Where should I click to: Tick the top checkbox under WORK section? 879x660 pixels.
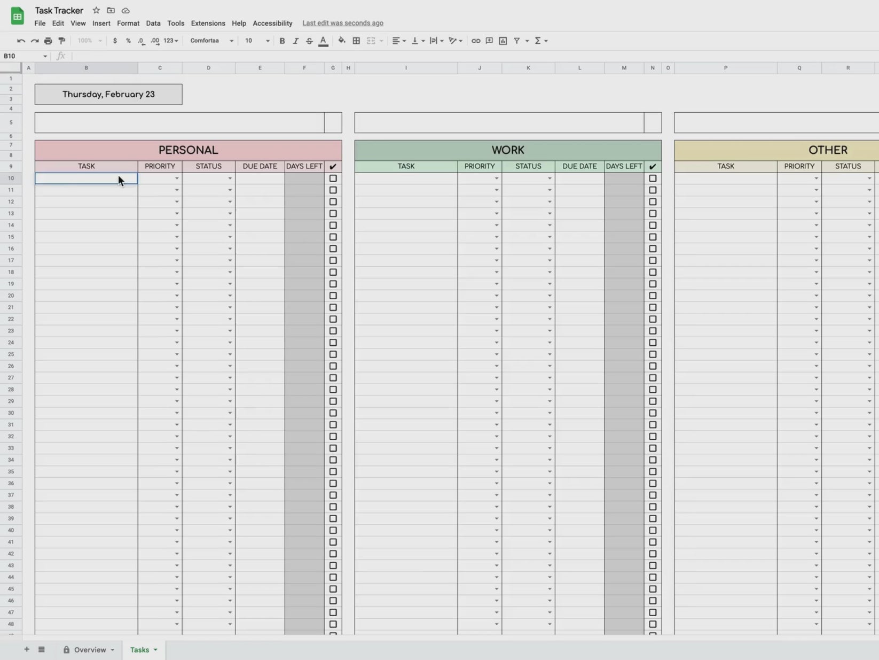click(652, 178)
